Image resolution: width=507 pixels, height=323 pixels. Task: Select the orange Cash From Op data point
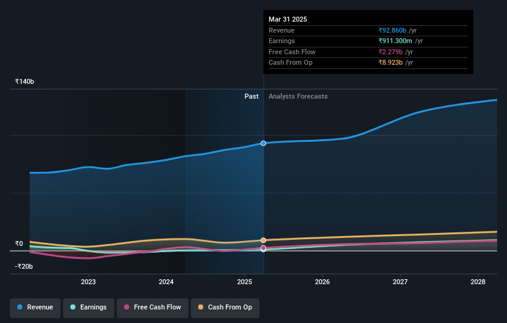[x=264, y=240]
